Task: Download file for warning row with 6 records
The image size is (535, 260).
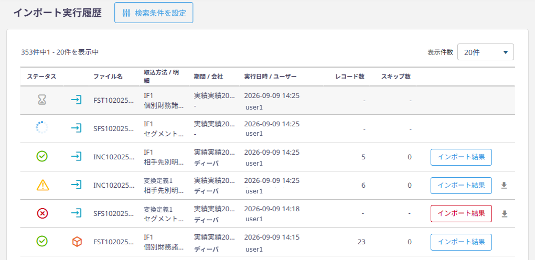Action: 504,185
